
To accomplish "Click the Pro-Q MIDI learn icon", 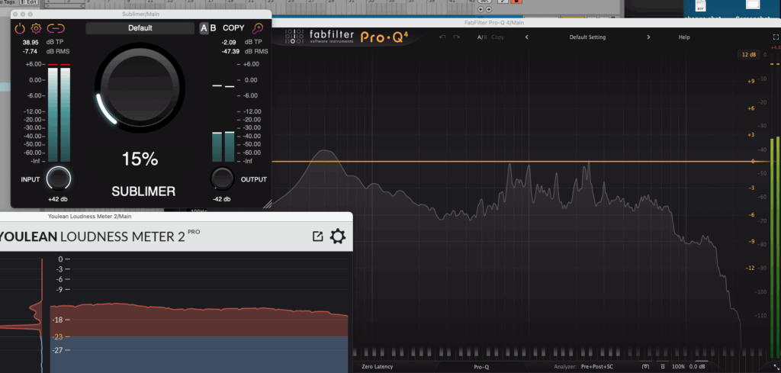I will [646, 367].
